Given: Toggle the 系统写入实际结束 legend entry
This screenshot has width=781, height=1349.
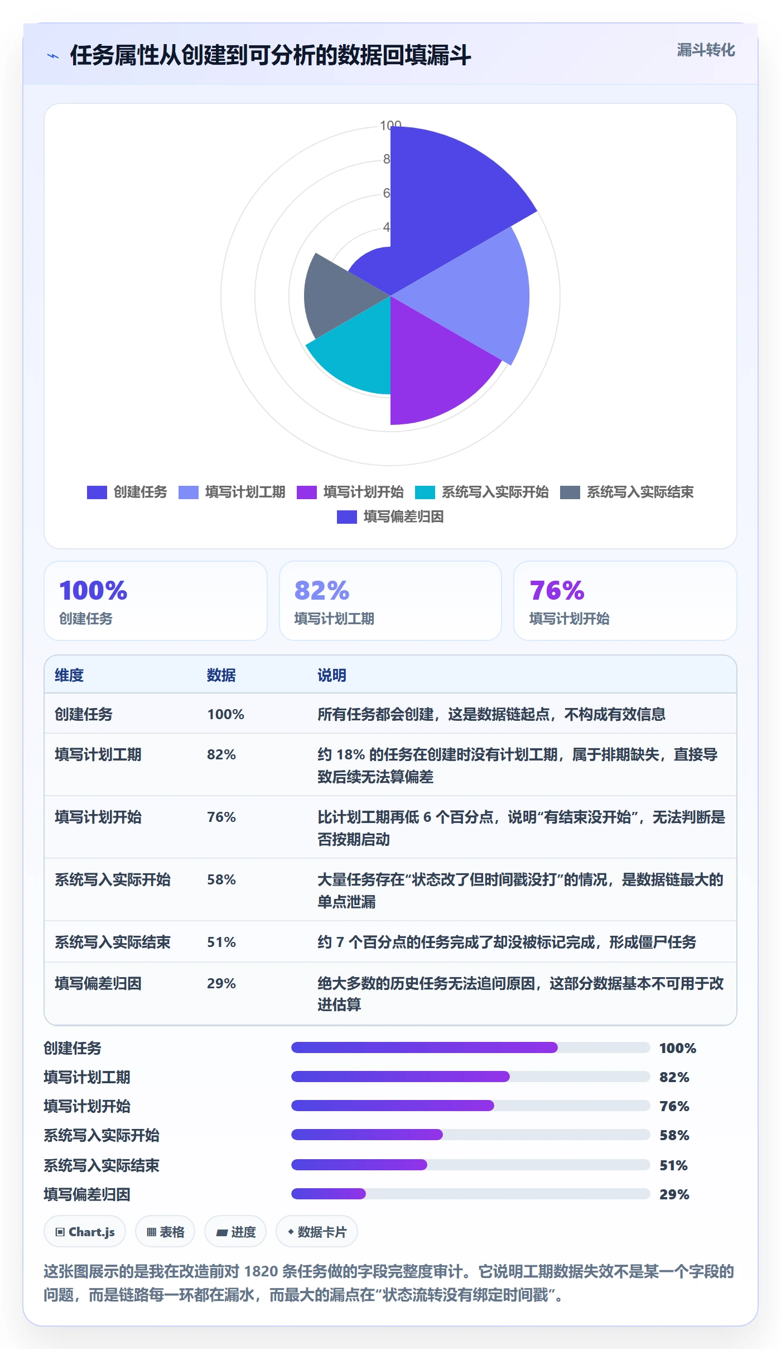Looking at the screenshot, I should 627,492.
